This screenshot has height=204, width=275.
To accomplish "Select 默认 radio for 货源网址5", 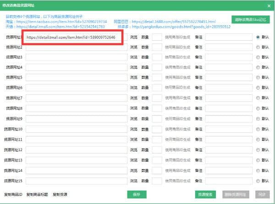I will click(258, 78).
